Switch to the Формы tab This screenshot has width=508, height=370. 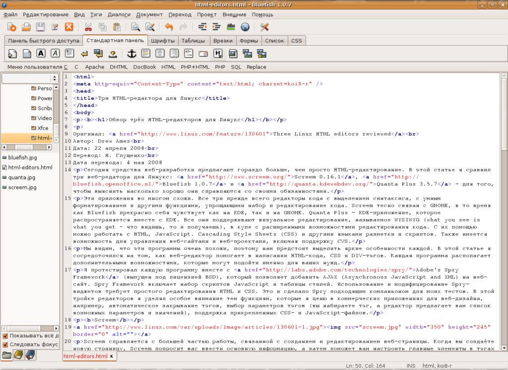click(x=249, y=41)
